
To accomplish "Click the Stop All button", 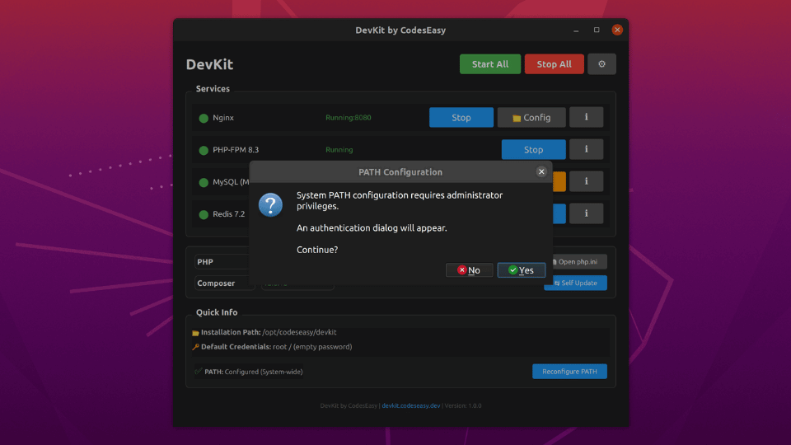I will click(554, 64).
